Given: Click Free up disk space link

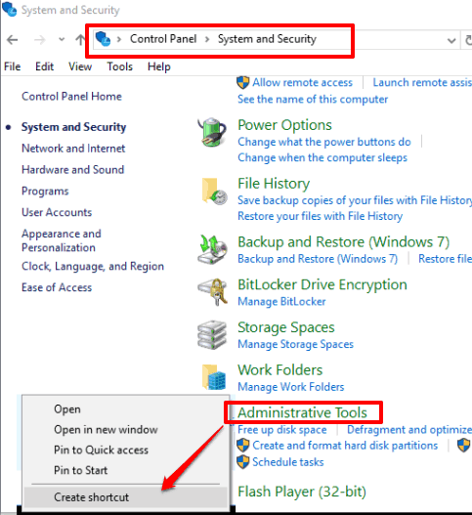Looking at the screenshot, I should [x=282, y=430].
